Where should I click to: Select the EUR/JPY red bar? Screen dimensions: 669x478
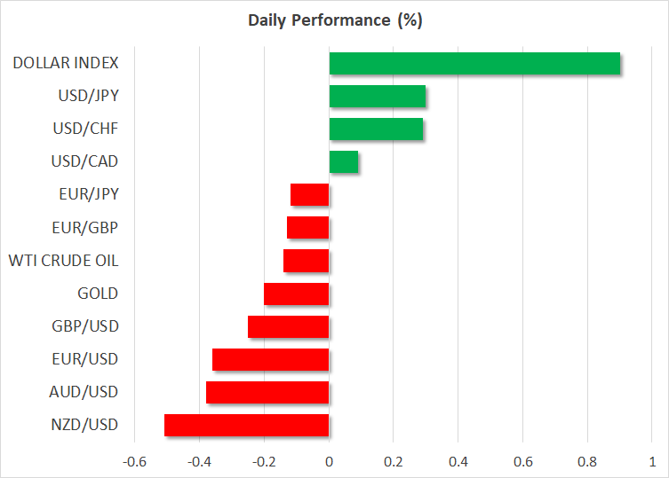310,194
